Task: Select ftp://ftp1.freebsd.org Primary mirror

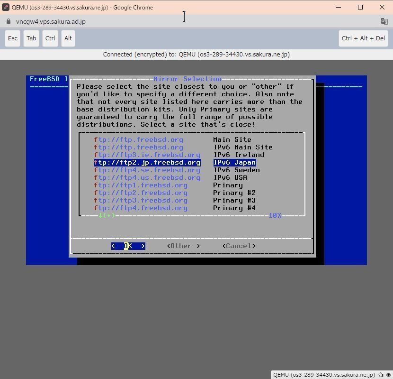Action: click(x=168, y=185)
